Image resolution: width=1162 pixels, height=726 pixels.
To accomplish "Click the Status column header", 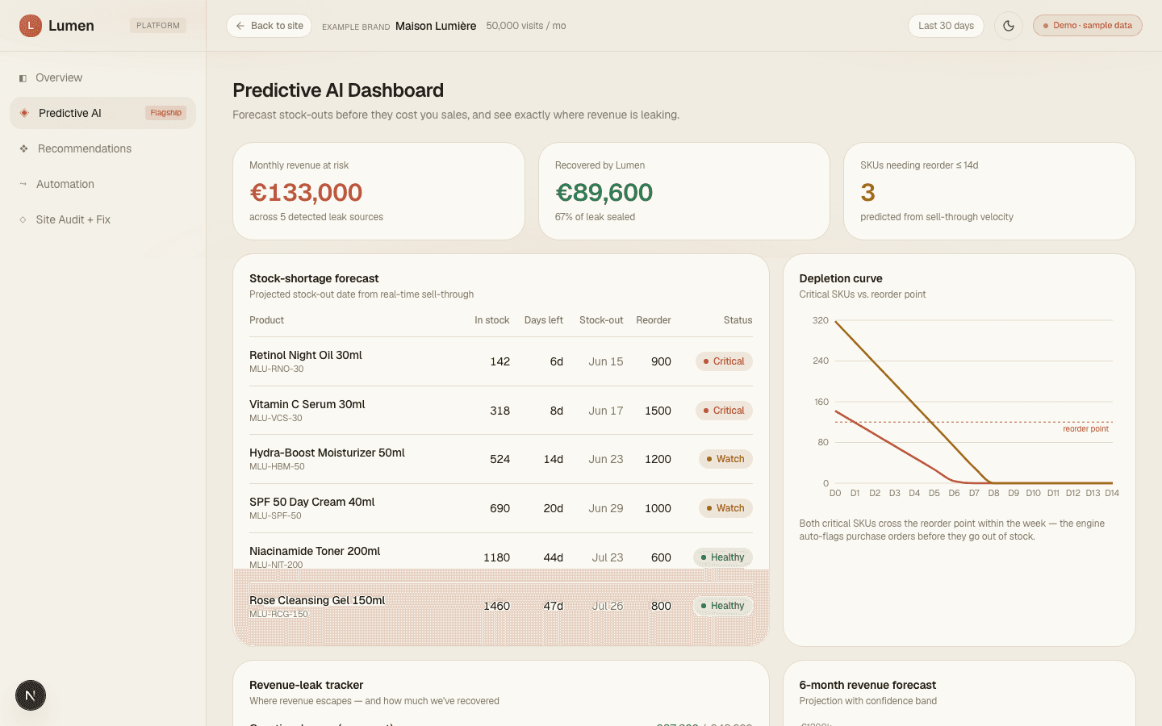I will (x=738, y=320).
